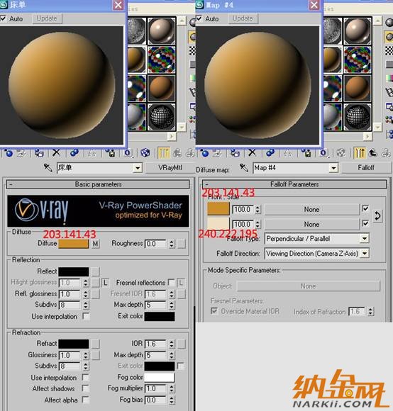Click Show Map in Viewport cube icon, left editor
This screenshot has width=393, height=411.
145,153
